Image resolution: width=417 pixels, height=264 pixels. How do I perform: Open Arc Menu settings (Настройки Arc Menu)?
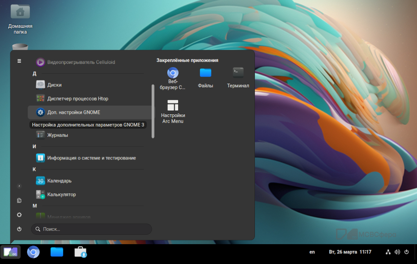pos(173,111)
